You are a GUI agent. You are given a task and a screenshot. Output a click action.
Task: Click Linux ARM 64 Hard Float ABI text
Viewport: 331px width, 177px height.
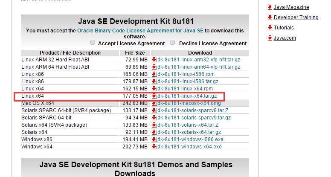tap(55, 67)
